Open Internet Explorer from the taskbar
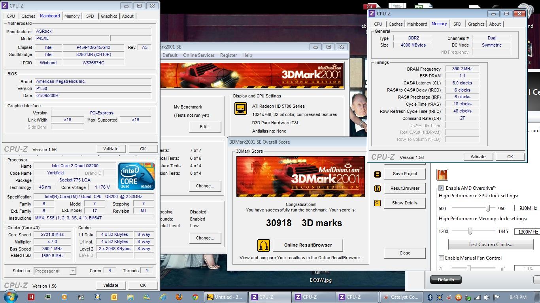The height and width of the screenshot is (303, 540). coord(163,297)
